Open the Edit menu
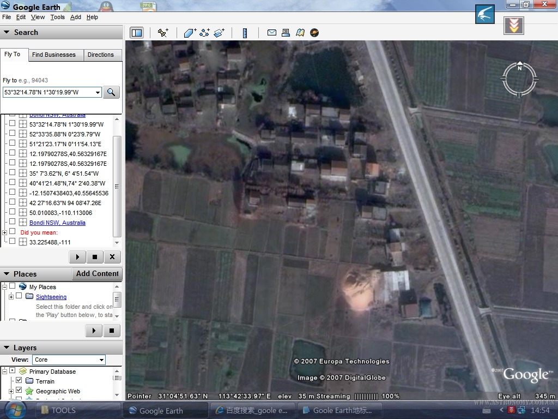 (x=21, y=17)
